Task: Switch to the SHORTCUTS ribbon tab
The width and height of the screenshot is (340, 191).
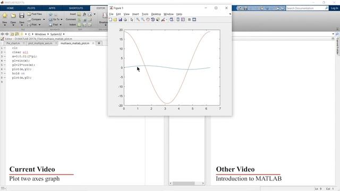Action: pos(76,8)
